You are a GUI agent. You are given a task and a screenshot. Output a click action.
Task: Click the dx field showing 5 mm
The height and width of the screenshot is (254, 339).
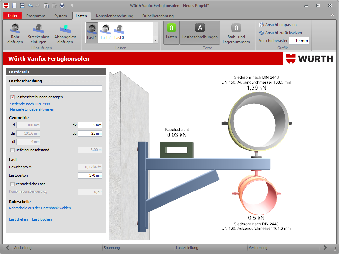[90, 125]
